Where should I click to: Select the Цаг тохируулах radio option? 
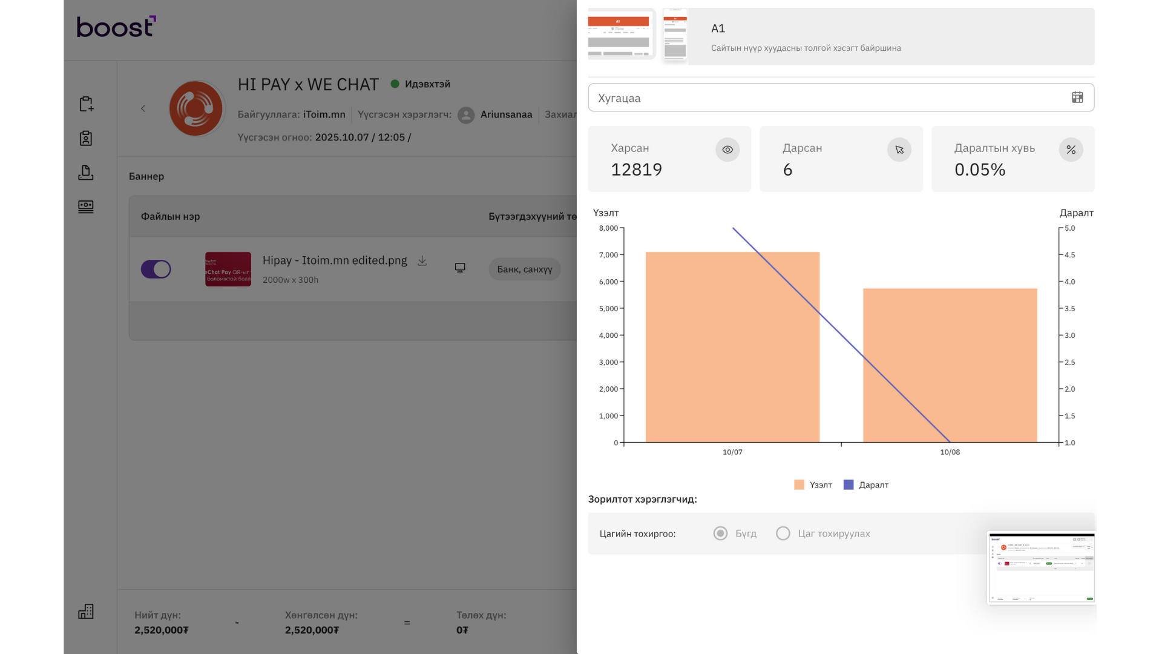(x=783, y=533)
